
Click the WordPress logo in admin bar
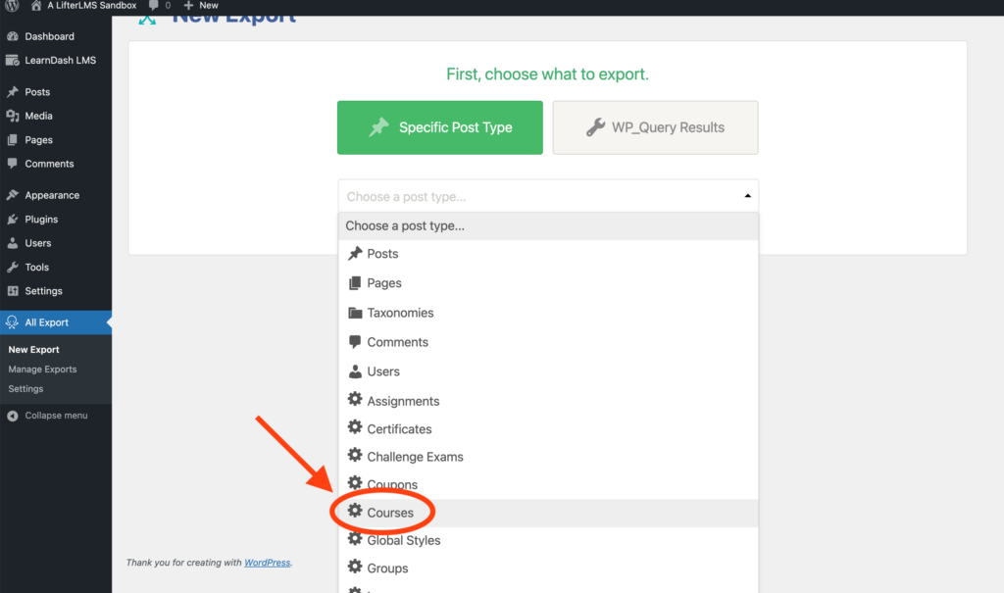(12, 5)
